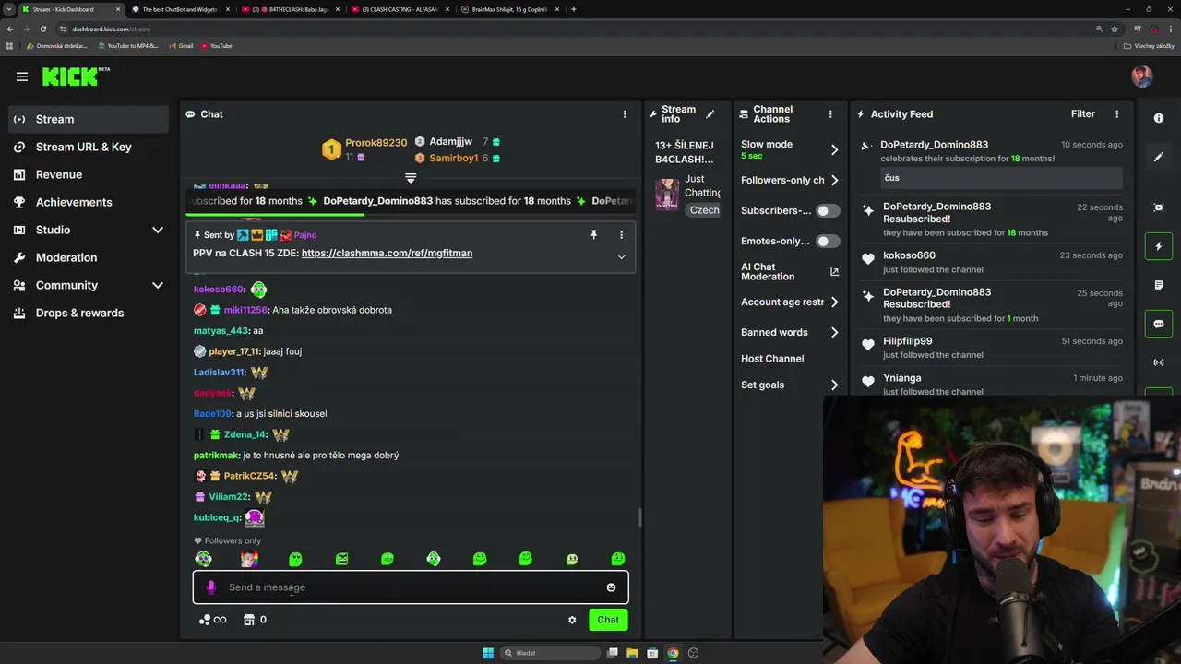1181x664 pixels.
Task: Open Achievements in the sidebar
Action: (89, 202)
